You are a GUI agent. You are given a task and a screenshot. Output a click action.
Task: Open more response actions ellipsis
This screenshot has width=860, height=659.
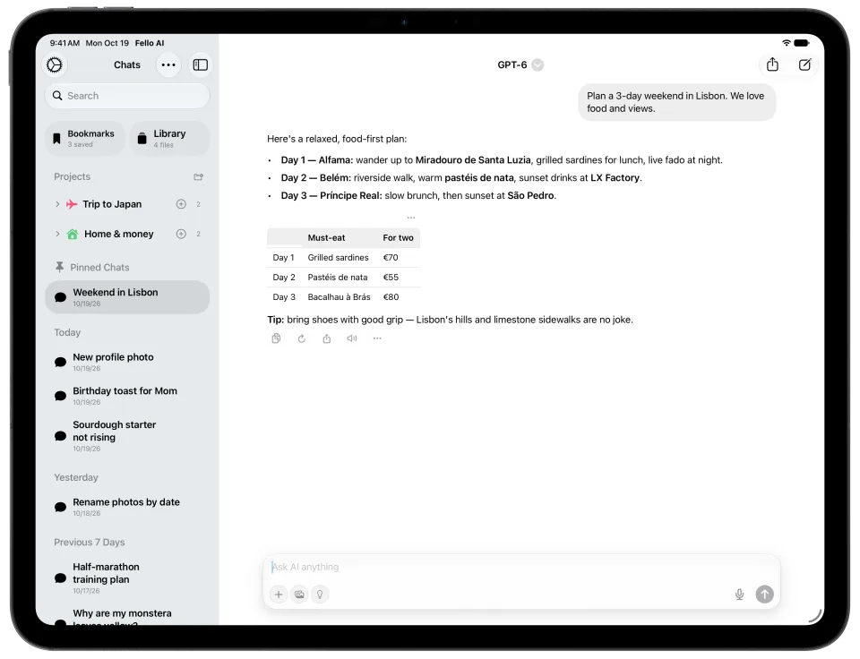[x=377, y=338]
